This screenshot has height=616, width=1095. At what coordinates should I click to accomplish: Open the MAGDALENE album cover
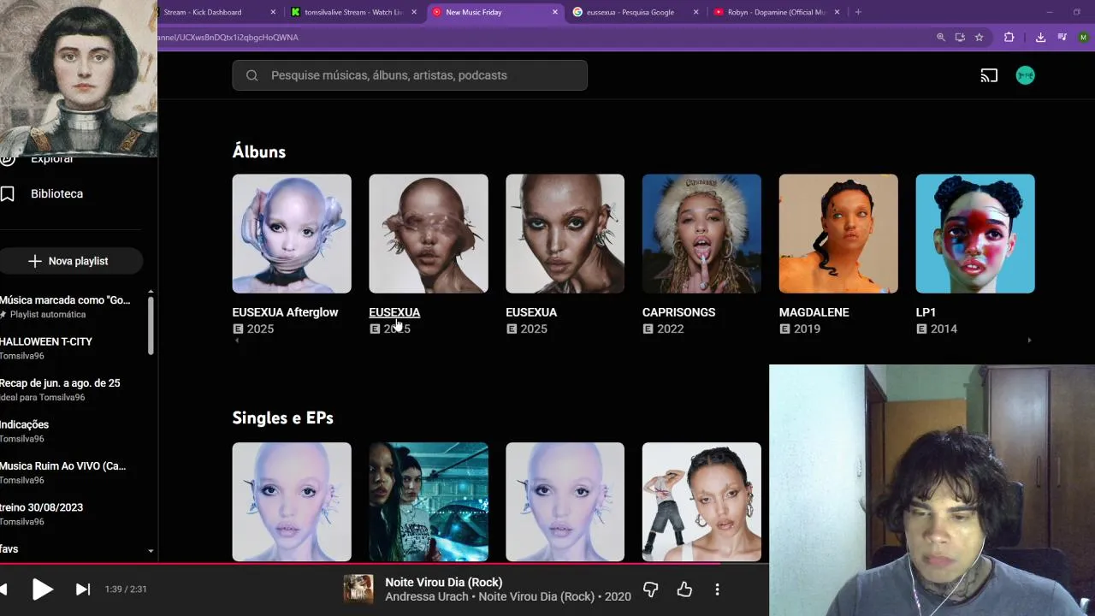(838, 234)
